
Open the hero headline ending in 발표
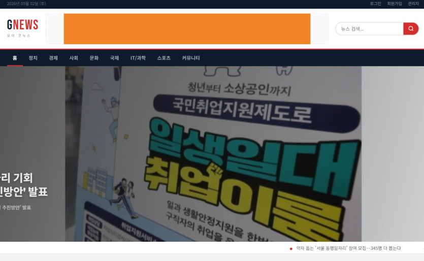24,185
